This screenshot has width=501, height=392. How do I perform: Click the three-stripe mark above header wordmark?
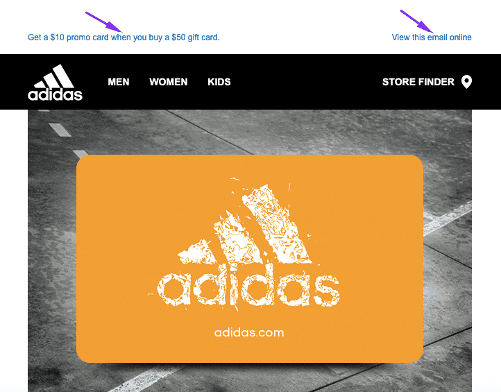[x=54, y=76]
